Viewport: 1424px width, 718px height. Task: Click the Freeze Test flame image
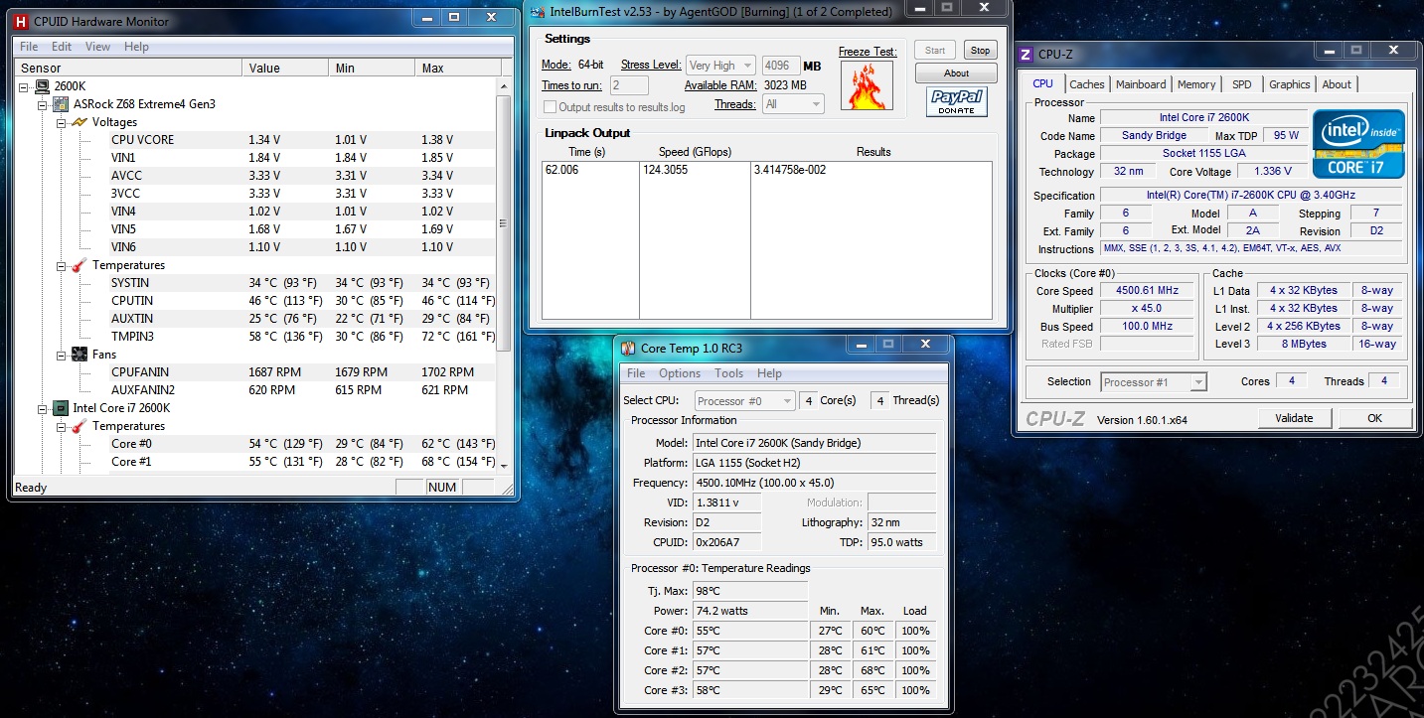866,84
